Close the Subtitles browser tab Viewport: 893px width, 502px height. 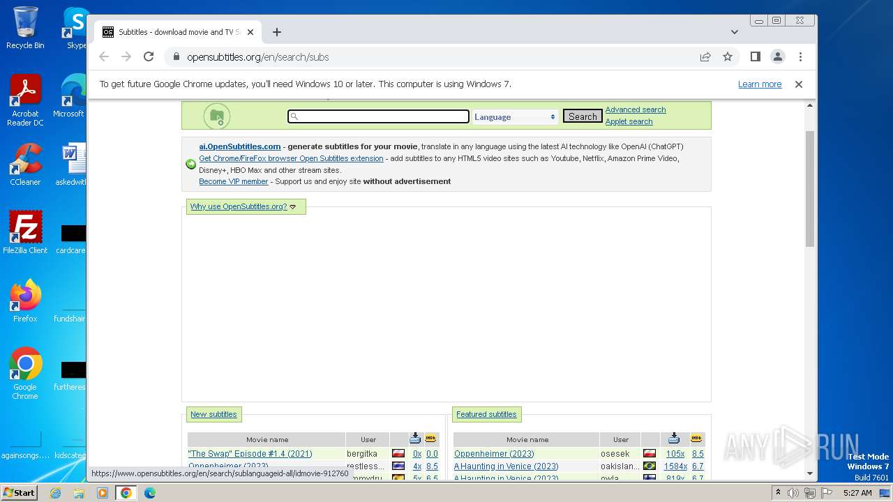(250, 32)
